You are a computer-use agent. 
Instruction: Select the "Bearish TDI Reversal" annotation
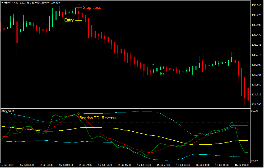[x=98, y=118]
